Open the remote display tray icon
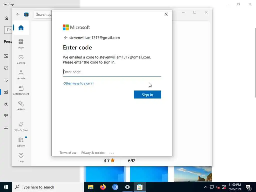Screen dimensions: 256x192 point(224,187)
